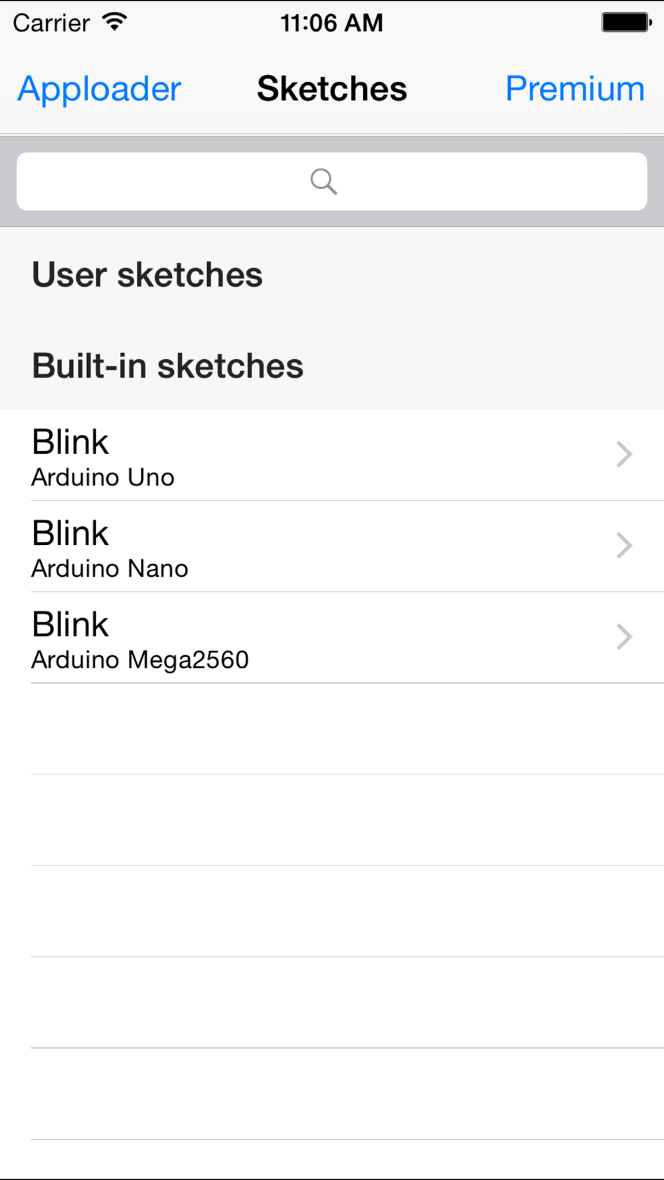Open the Premium page
This screenshot has height=1180, width=664.
point(575,88)
